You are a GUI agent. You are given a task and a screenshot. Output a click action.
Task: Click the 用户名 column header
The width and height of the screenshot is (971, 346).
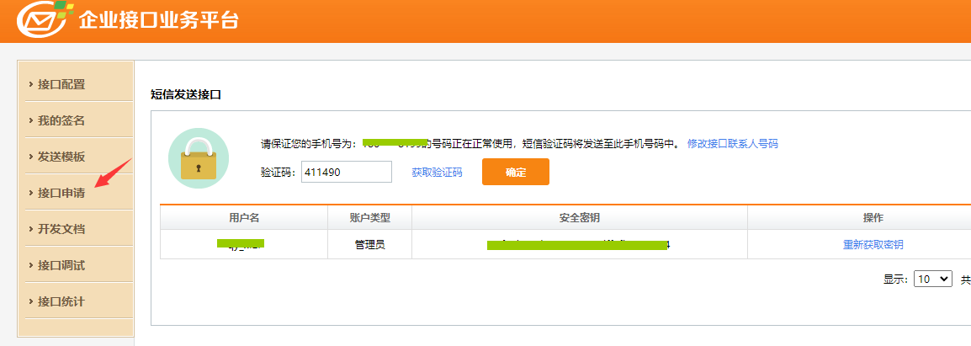(244, 218)
